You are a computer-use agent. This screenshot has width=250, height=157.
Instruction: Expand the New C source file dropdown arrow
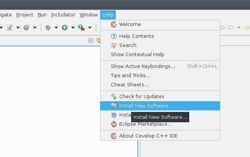click(18, 28)
